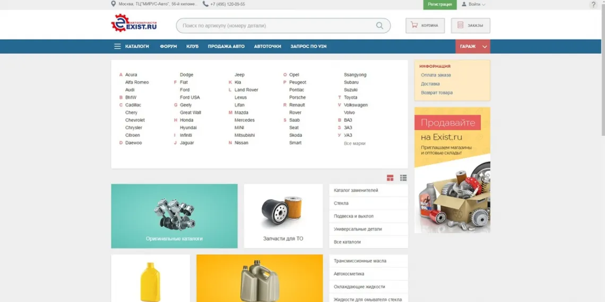This screenshot has width=605, height=302.
Task: Click the phone icon beside +7 (495) number
Action: coord(206,4)
